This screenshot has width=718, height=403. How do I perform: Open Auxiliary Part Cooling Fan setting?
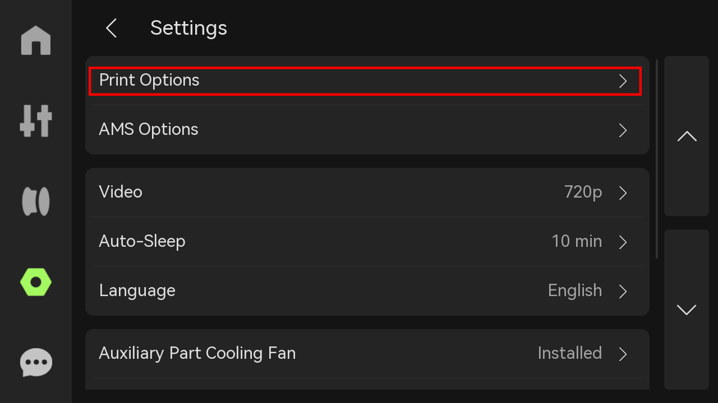click(x=367, y=354)
